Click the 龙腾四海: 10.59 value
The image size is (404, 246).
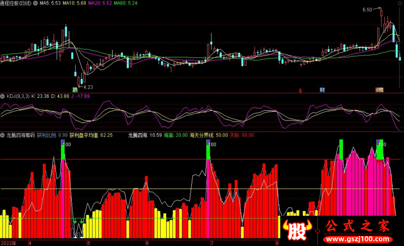tap(145, 135)
